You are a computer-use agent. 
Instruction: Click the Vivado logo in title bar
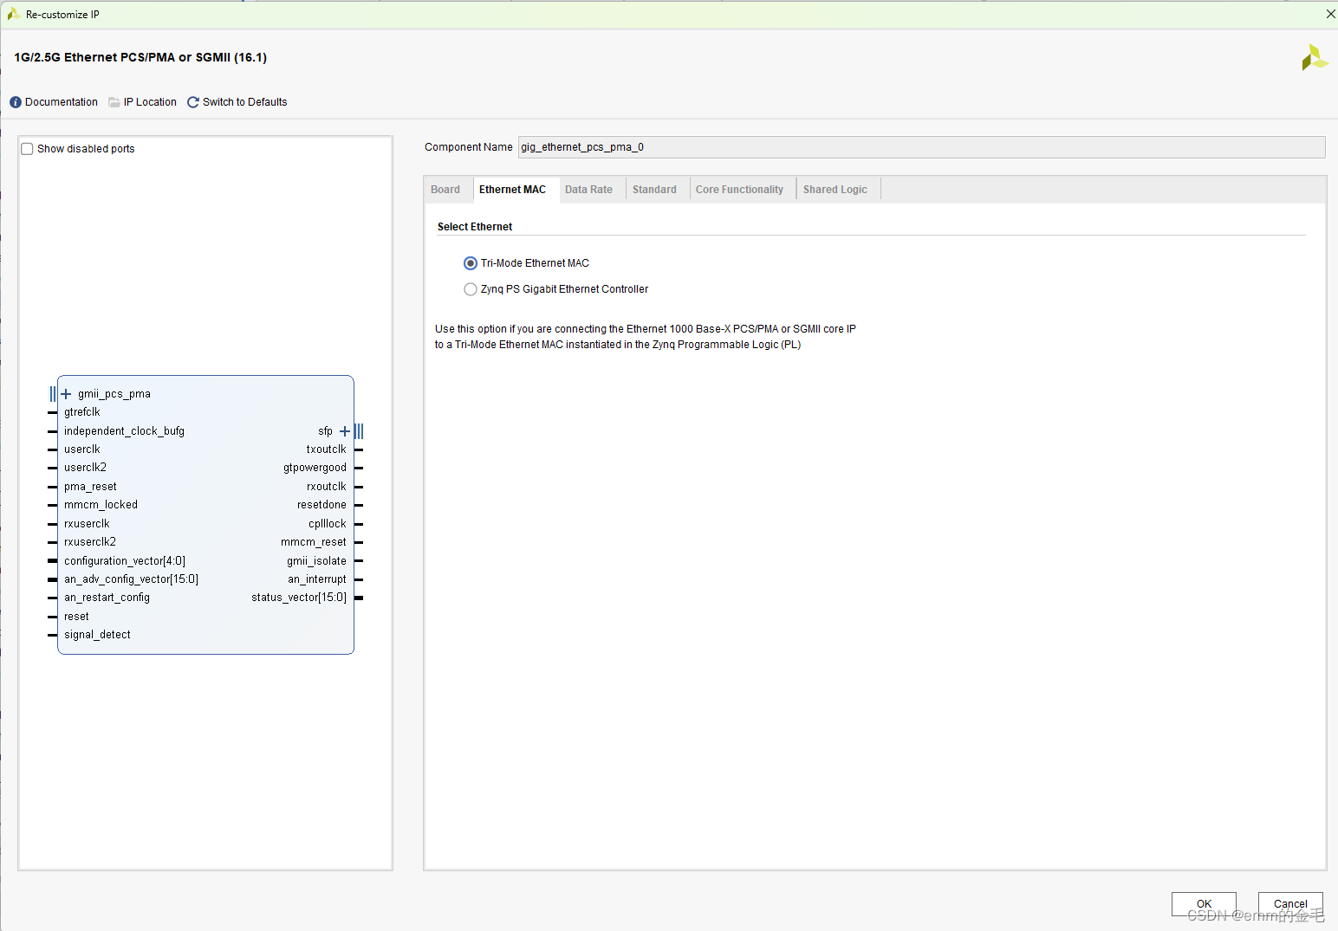(x=14, y=14)
